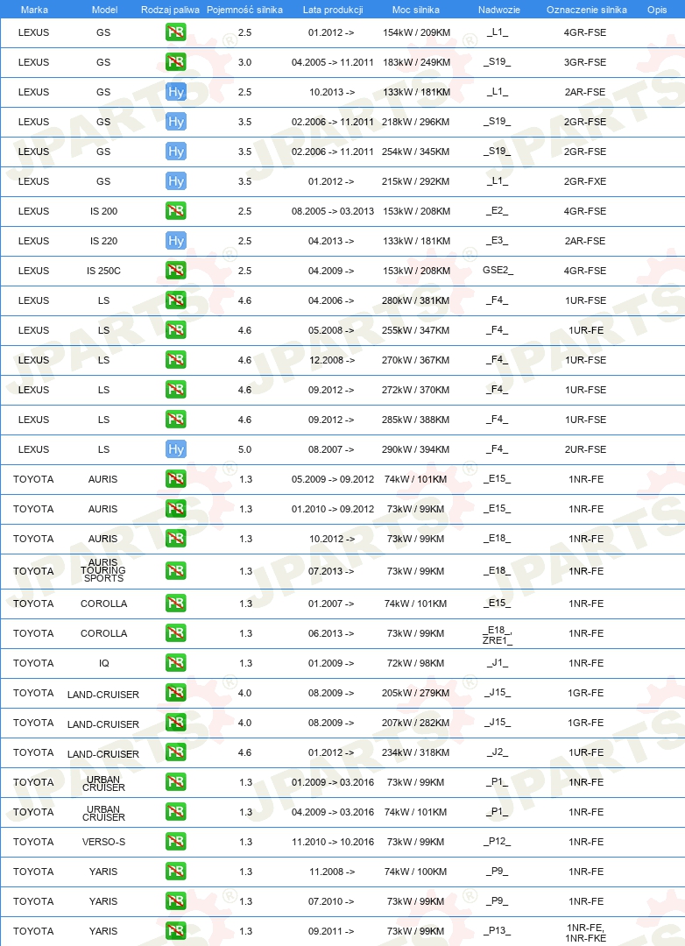The width and height of the screenshot is (685, 946).
Task: Click the petrol icon in the GS 209KM row
Action: [175, 32]
